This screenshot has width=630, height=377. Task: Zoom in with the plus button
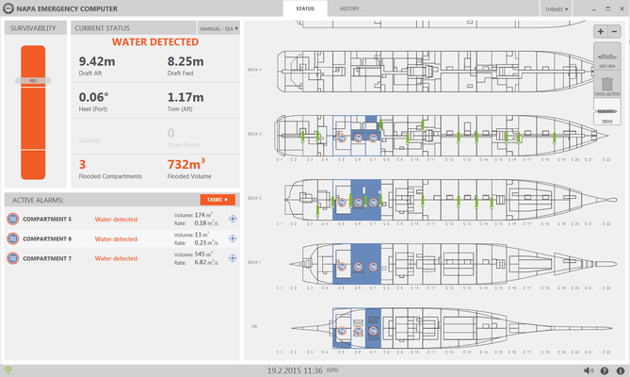[600, 31]
